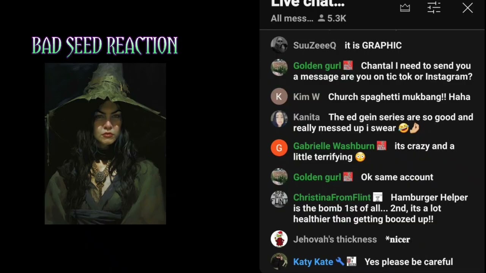Click the Bad Seed Reaction title
The height and width of the screenshot is (273, 486).
[105, 46]
